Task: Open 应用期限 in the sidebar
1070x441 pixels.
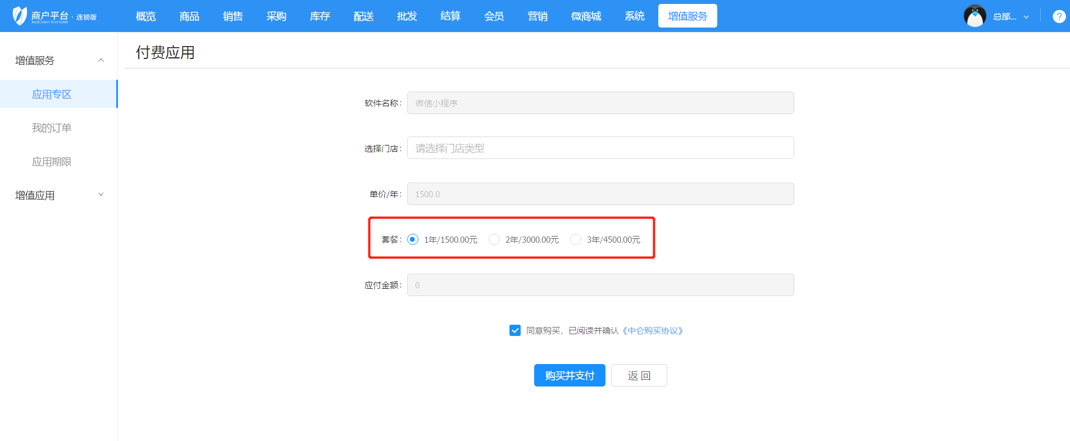Action: click(x=52, y=162)
